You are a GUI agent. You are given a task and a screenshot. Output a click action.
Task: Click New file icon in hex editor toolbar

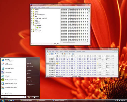(x=47, y=54)
